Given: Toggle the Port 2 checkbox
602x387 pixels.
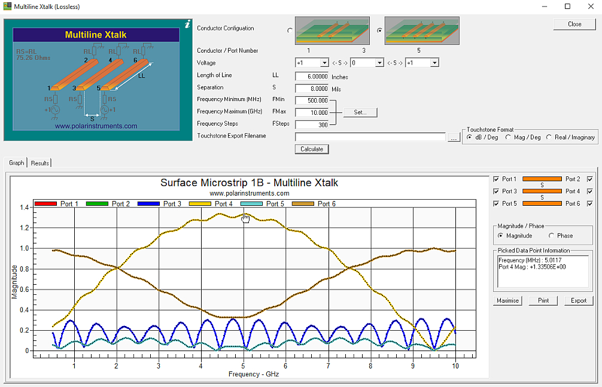Looking at the screenshot, I should click(589, 179).
